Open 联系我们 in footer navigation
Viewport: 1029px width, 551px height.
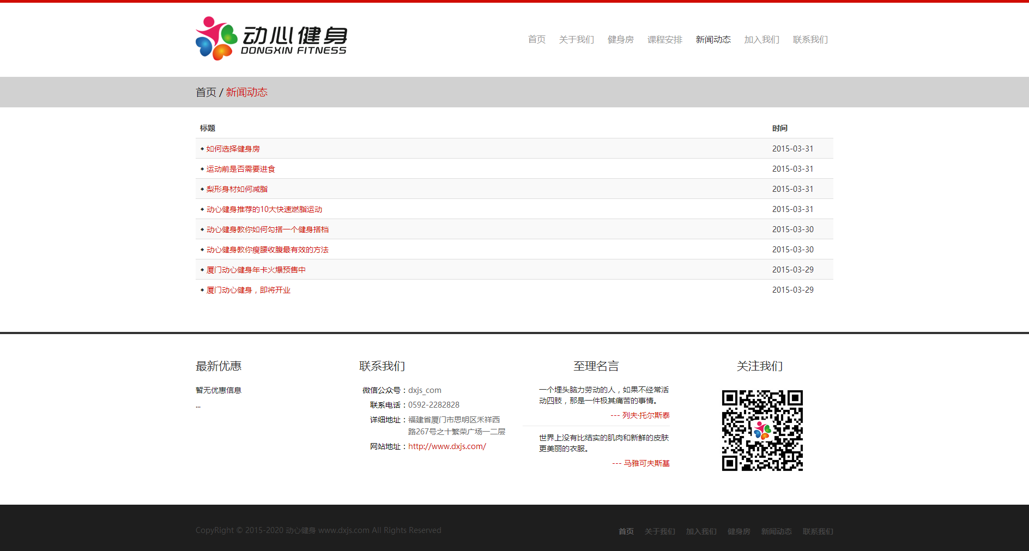point(817,531)
